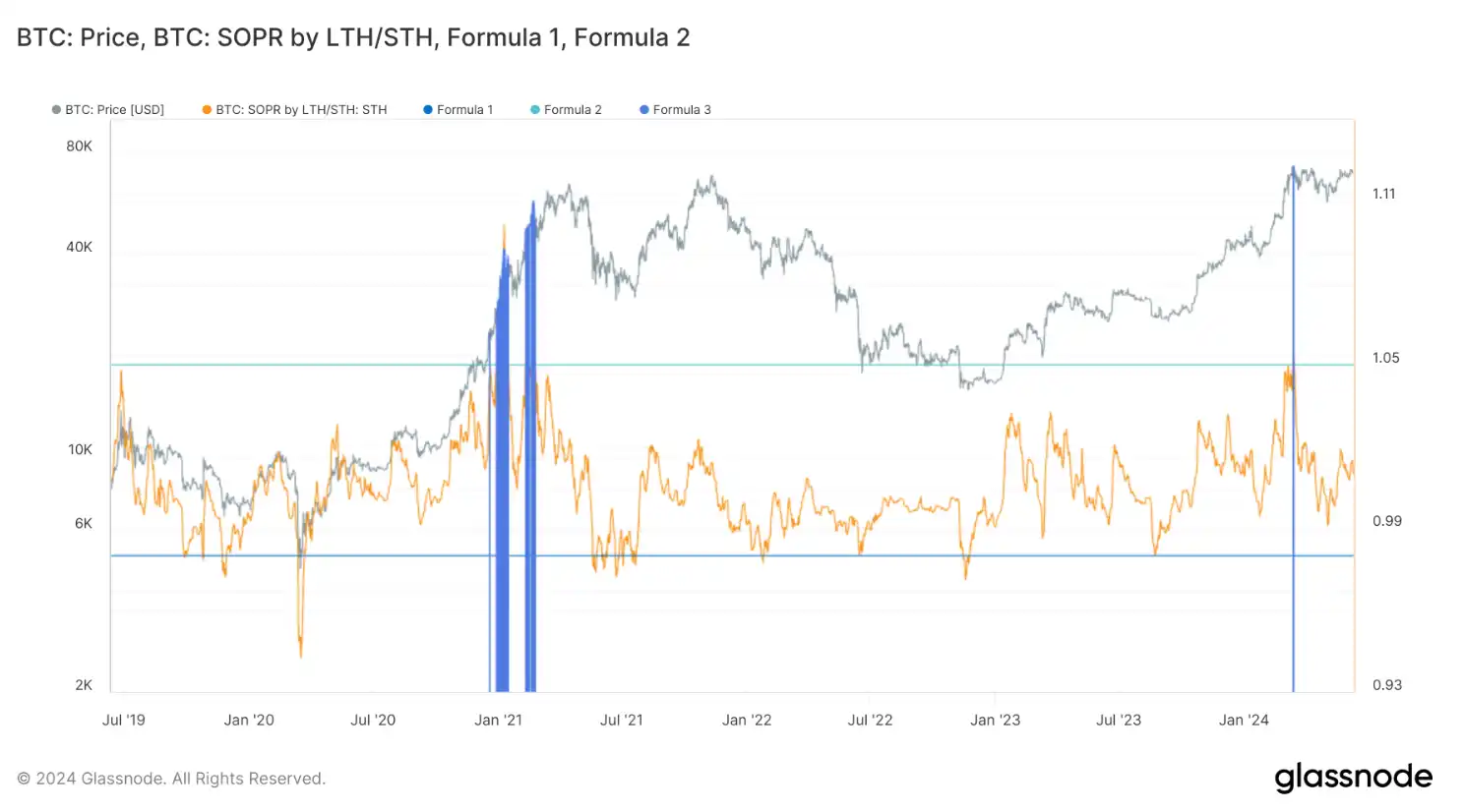Click the chart title text
The image size is (1464, 812).
coord(353,37)
